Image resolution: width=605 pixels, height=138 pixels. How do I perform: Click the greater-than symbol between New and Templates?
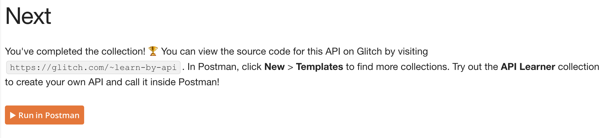tap(290, 67)
